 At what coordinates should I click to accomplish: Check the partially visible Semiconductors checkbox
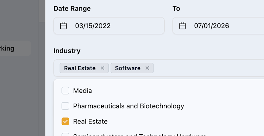(65, 134)
